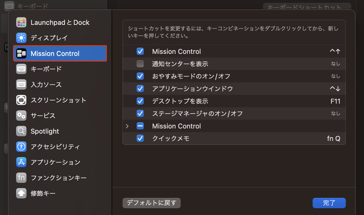Click なし next to ステージマネージャのオン/オフ

pos(335,113)
